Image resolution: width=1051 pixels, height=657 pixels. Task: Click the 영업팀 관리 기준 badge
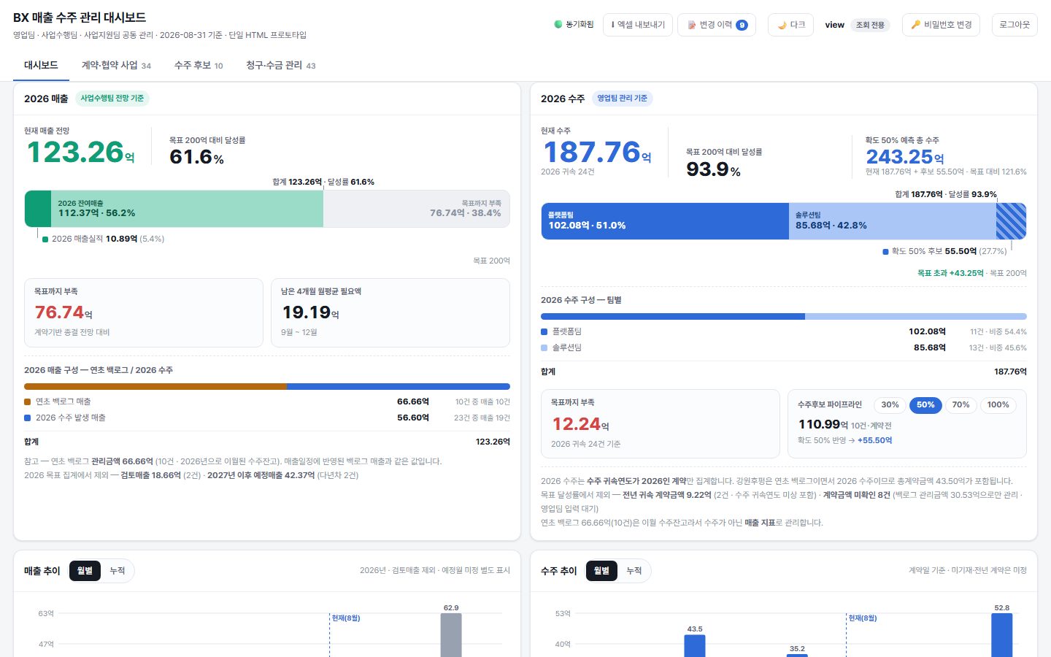pos(623,98)
